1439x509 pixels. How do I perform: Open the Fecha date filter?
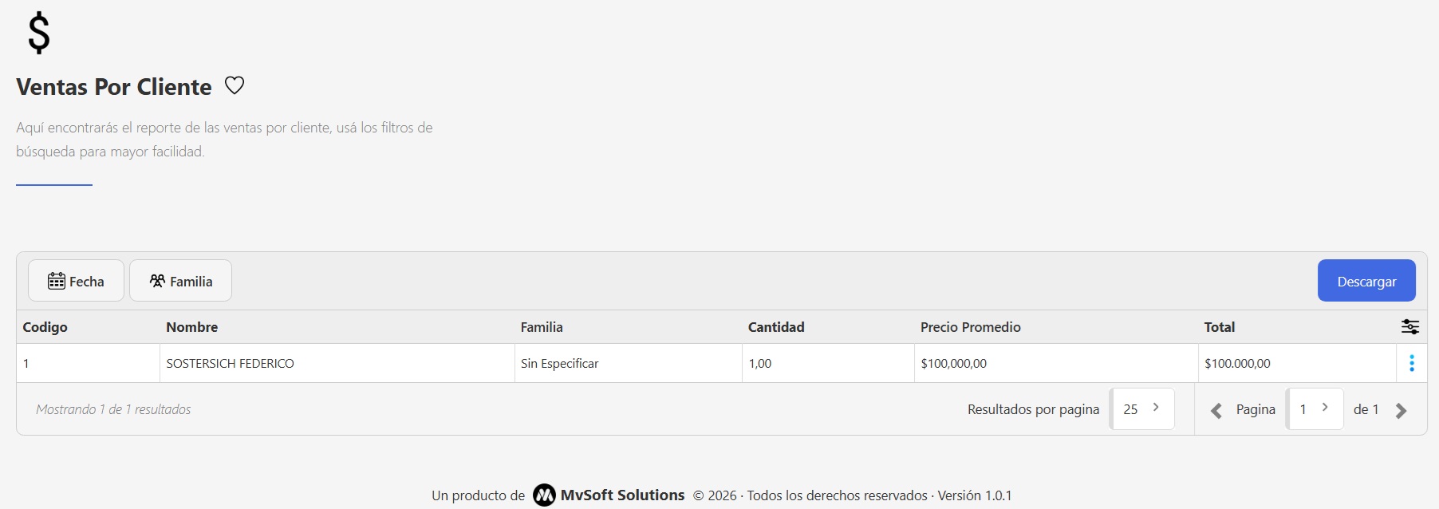click(x=76, y=281)
